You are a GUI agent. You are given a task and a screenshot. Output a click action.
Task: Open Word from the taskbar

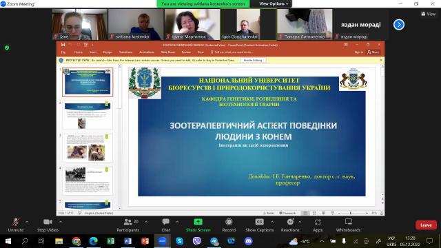[127, 241]
